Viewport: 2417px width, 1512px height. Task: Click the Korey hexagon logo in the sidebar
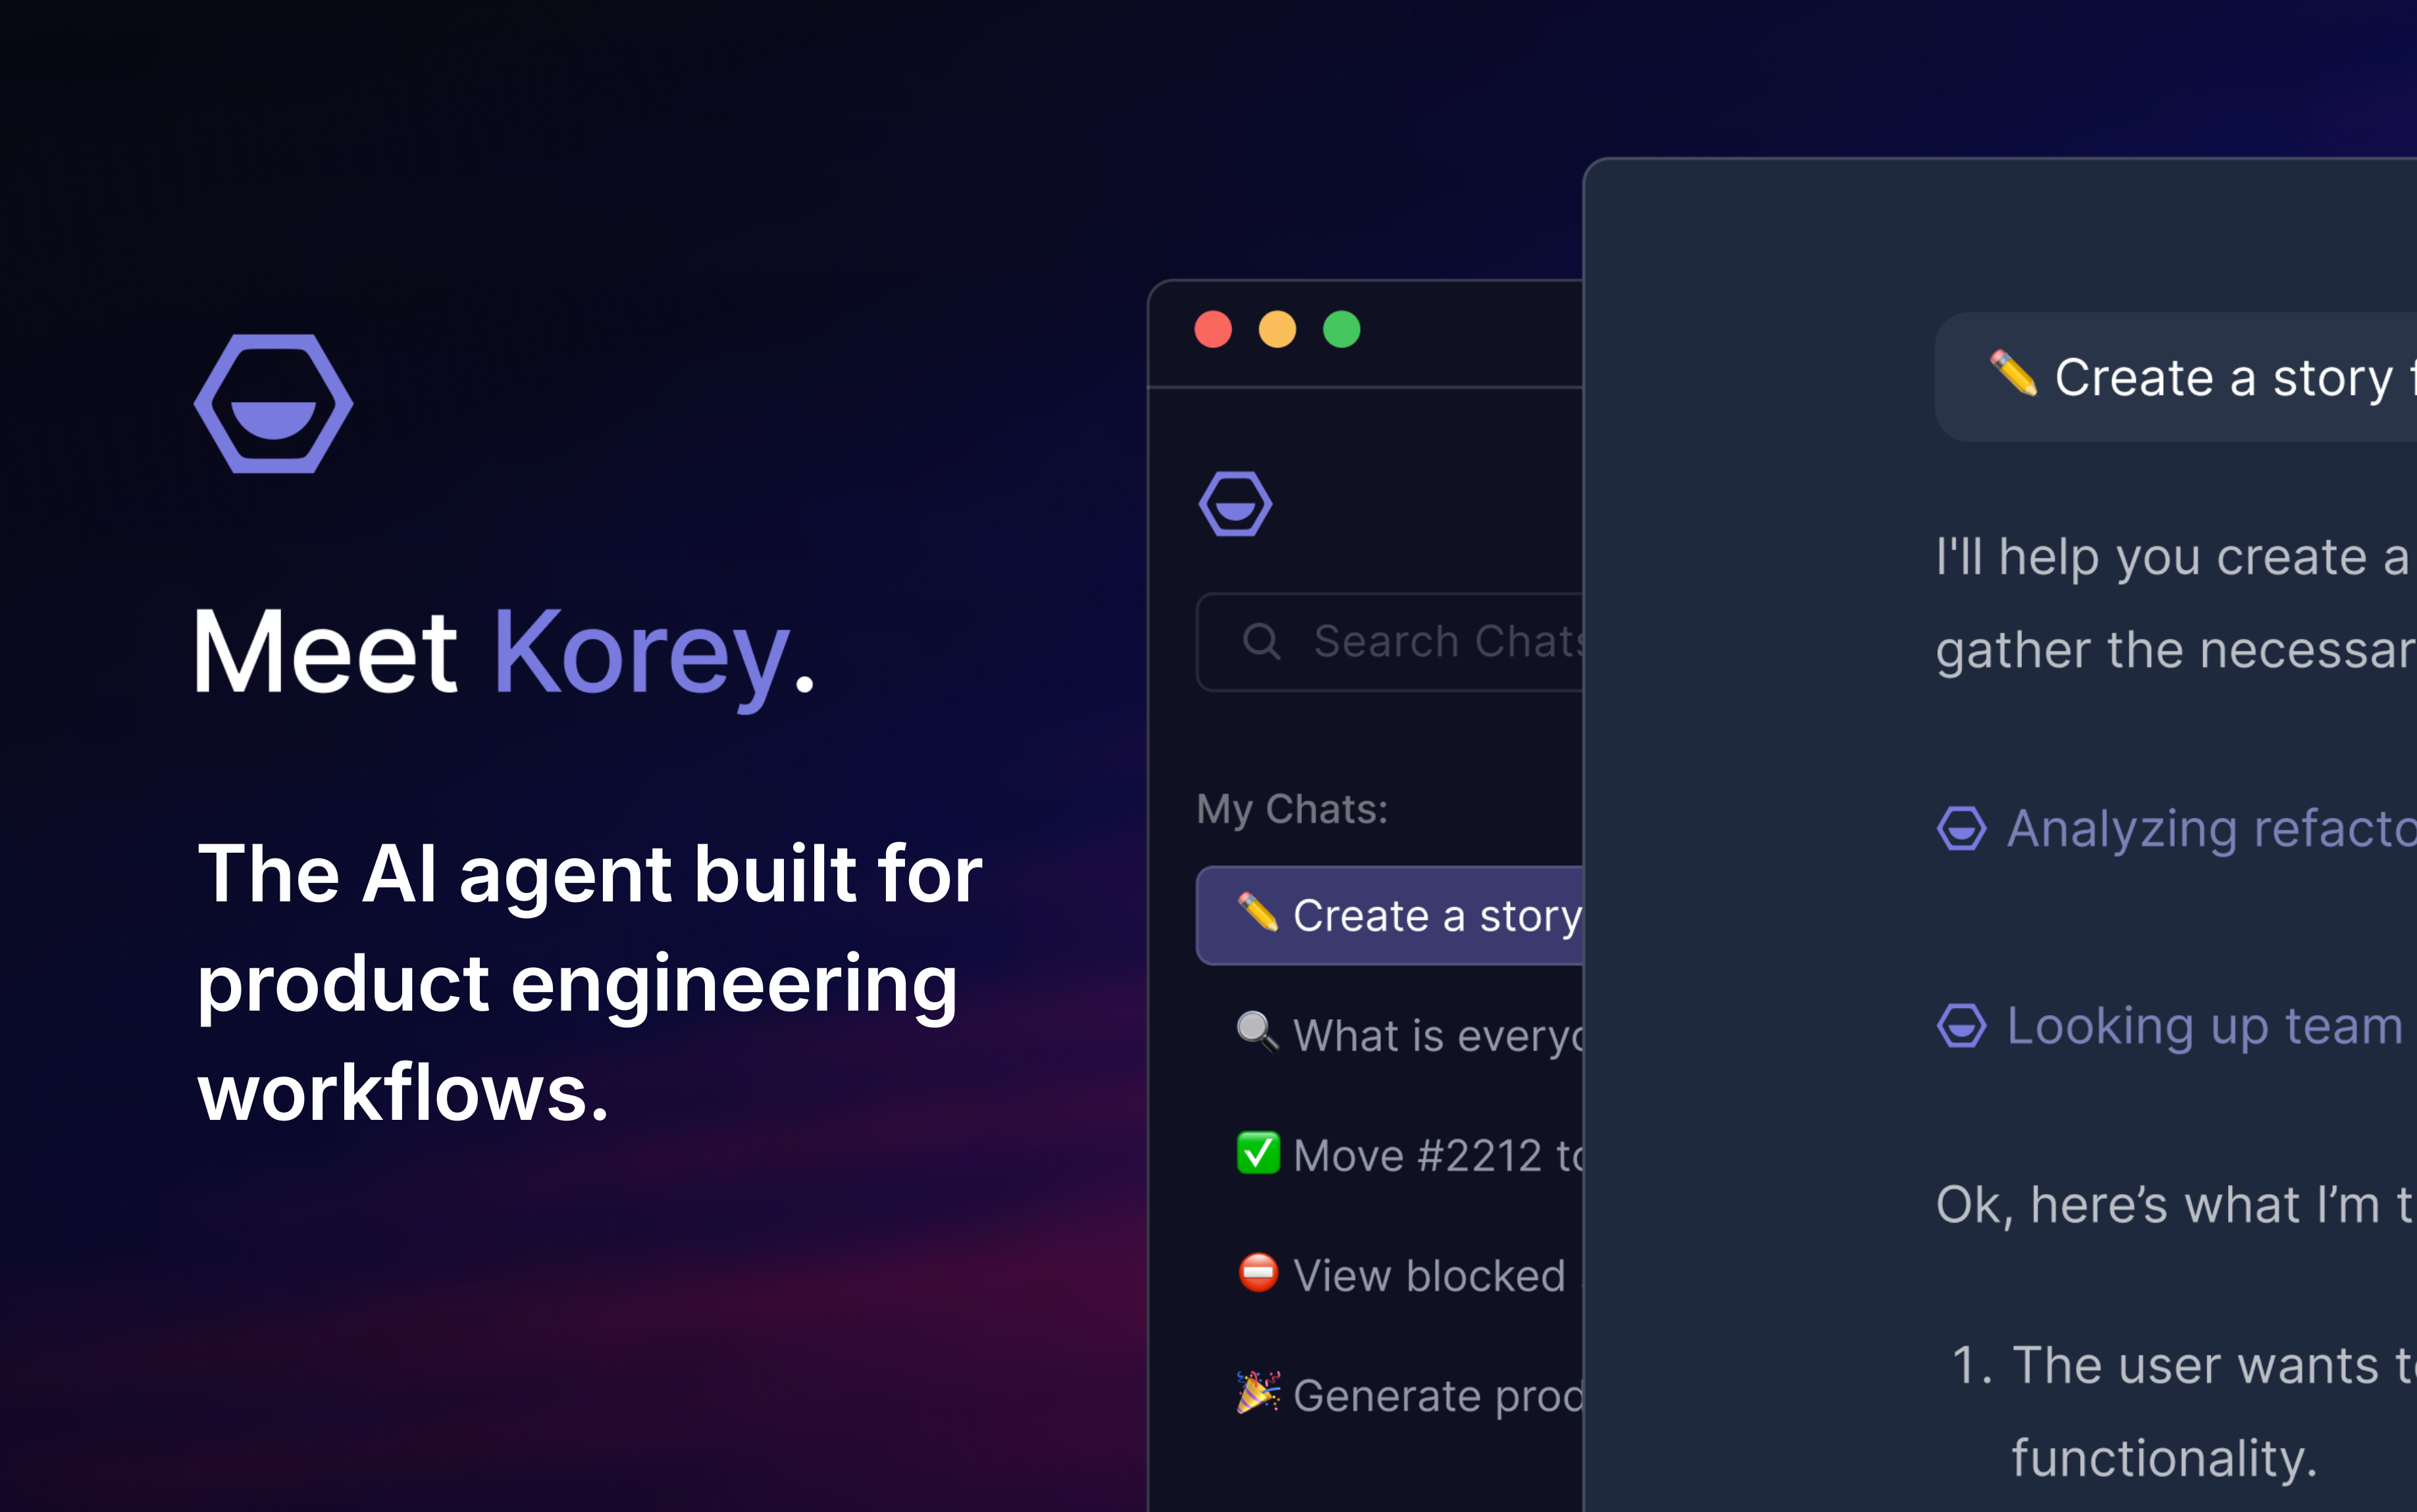point(1235,504)
